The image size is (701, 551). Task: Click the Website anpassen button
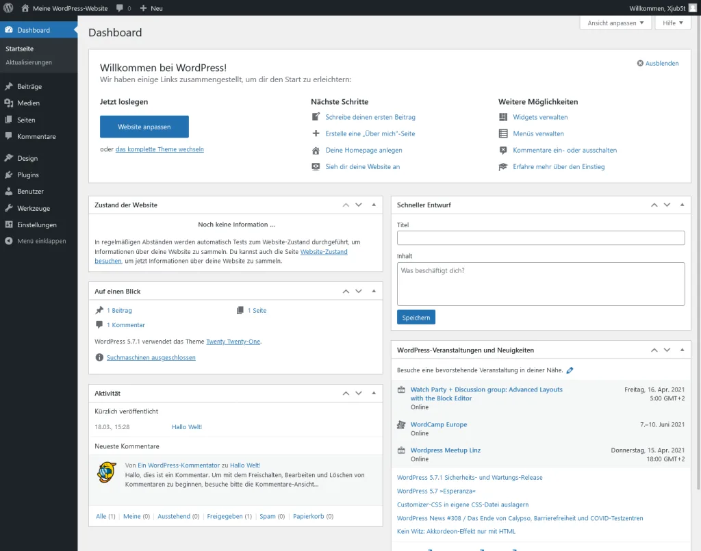pos(144,127)
